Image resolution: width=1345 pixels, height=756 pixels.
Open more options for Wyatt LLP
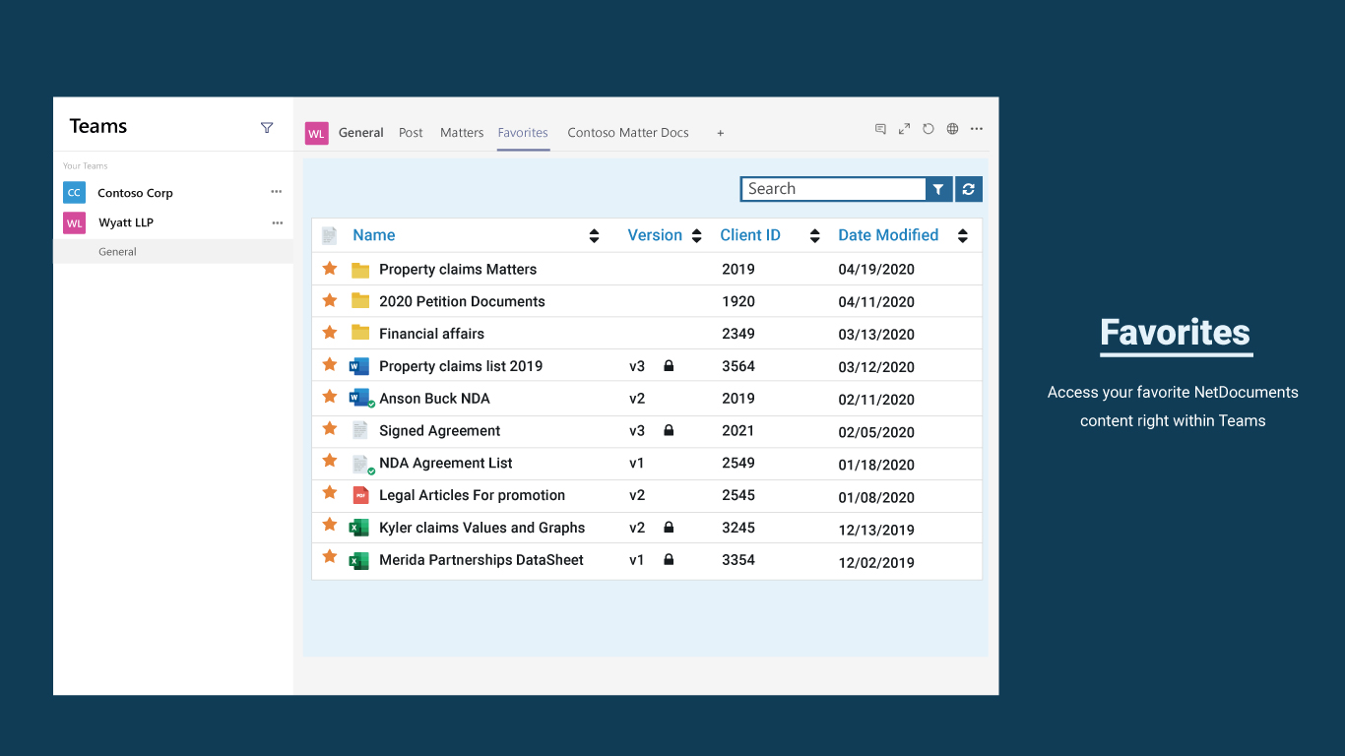(278, 222)
